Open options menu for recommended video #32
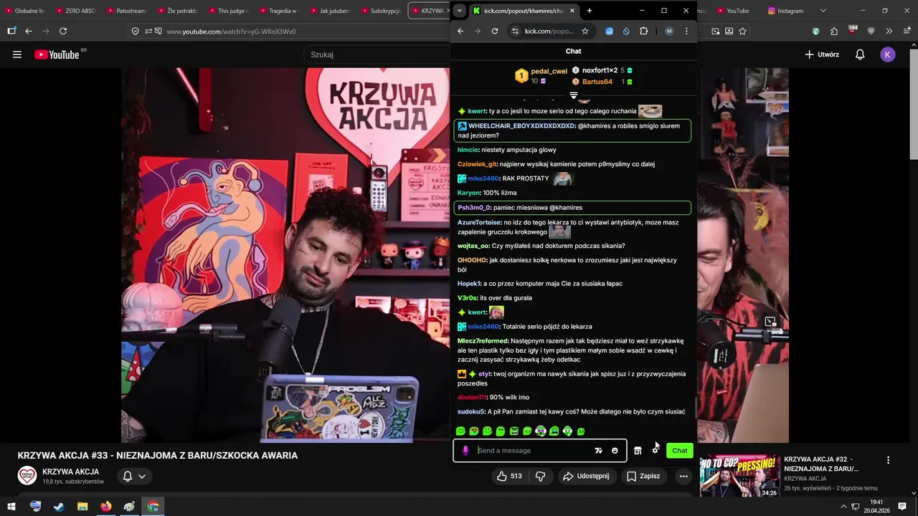This screenshot has height=516, width=918. 888,460
